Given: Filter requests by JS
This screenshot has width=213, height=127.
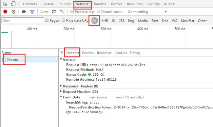Looking at the screenshot, I should click(113, 21).
